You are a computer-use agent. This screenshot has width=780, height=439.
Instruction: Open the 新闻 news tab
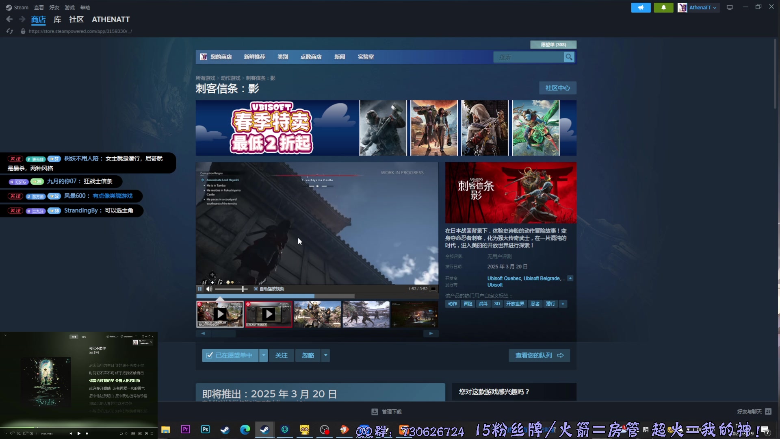(x=340, y=57)
